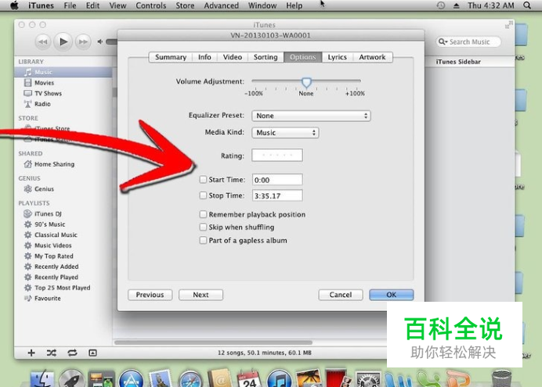Click the rewind previous-track button
The image size is (542, 387).
(43, 41)
